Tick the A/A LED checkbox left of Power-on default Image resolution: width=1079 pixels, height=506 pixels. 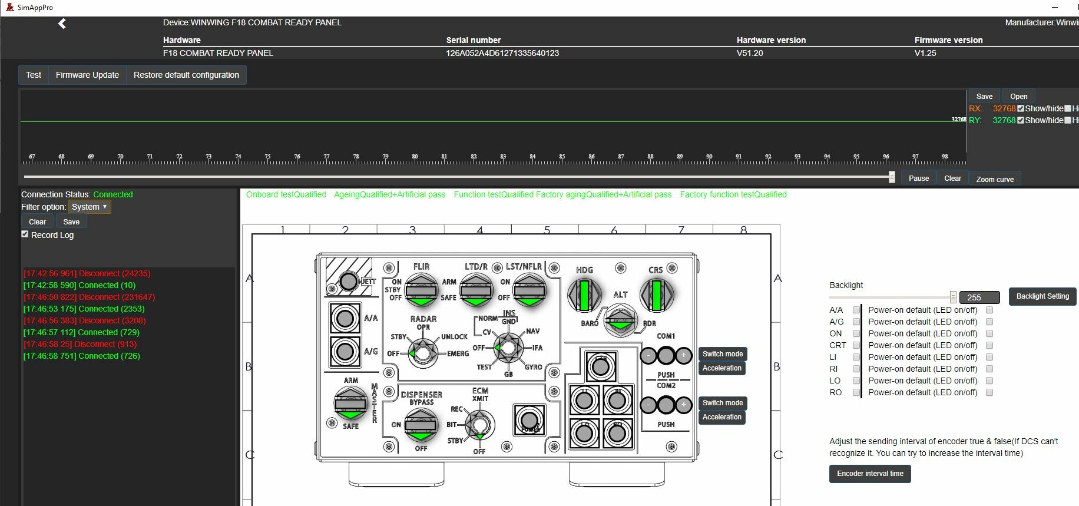[x=856, y=310]
